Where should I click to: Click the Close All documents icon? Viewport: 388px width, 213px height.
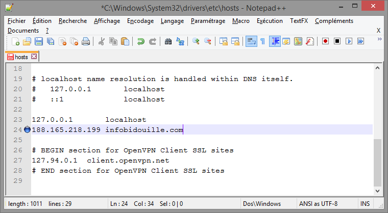click(74, 41)
